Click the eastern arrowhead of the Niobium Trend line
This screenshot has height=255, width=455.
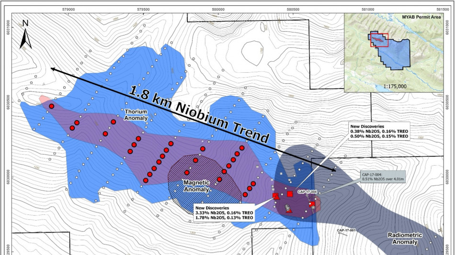(333, 169)
